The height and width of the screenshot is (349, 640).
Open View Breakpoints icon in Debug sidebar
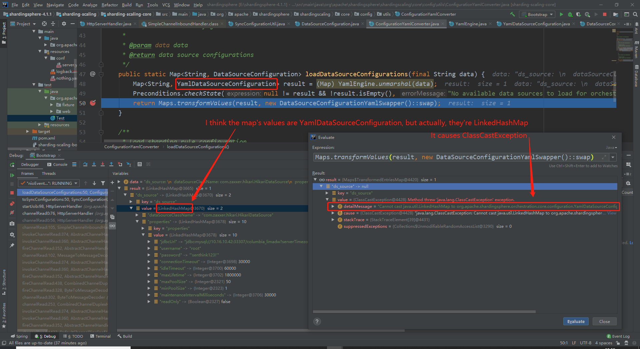click(12, 203)
